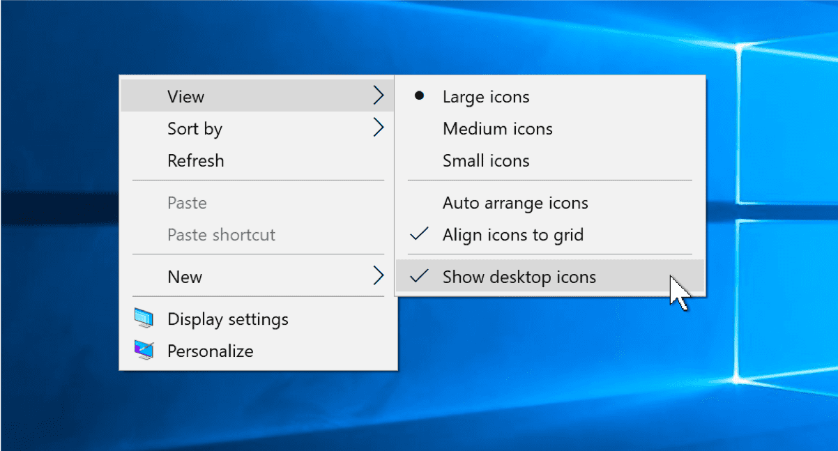
Task: Click the mouse cursor arrow graphic
Action: pos(678,289)
